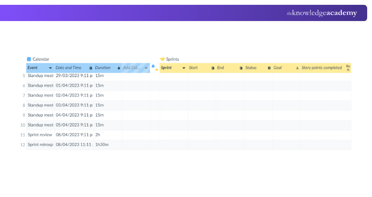Click the date type icon in Date and Time header
Viewport: 372px width, 197px height.
point(91,68)
